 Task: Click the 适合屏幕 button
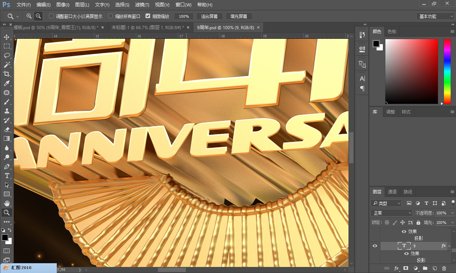click(209, 16)
